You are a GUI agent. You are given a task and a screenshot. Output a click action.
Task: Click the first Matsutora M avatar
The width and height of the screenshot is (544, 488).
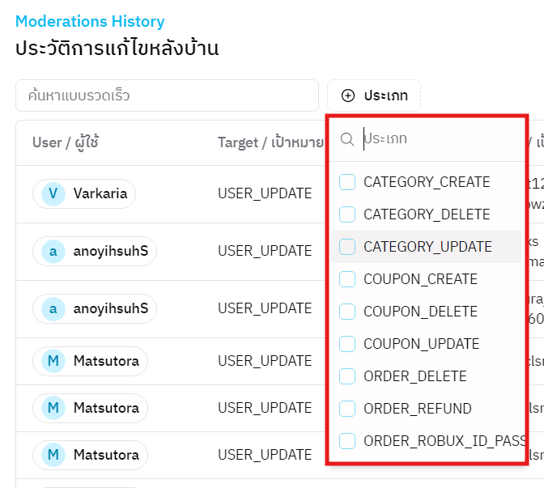pyautogui.click(x=53, y=361)
